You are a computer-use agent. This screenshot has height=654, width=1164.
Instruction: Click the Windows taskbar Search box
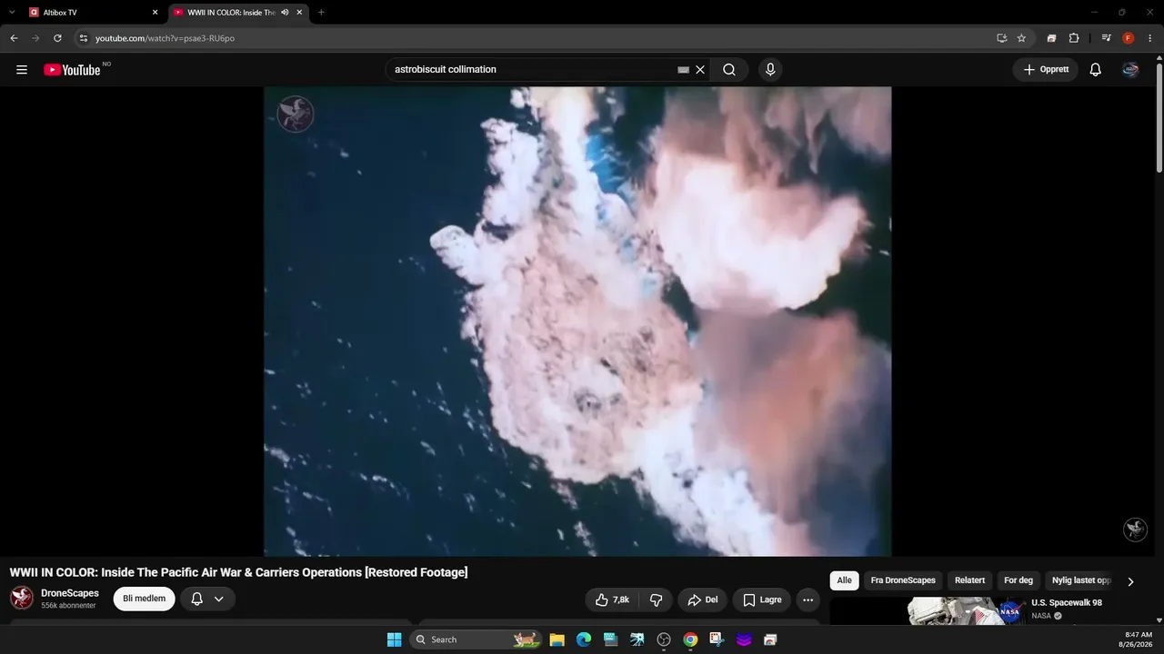point(477,639)
